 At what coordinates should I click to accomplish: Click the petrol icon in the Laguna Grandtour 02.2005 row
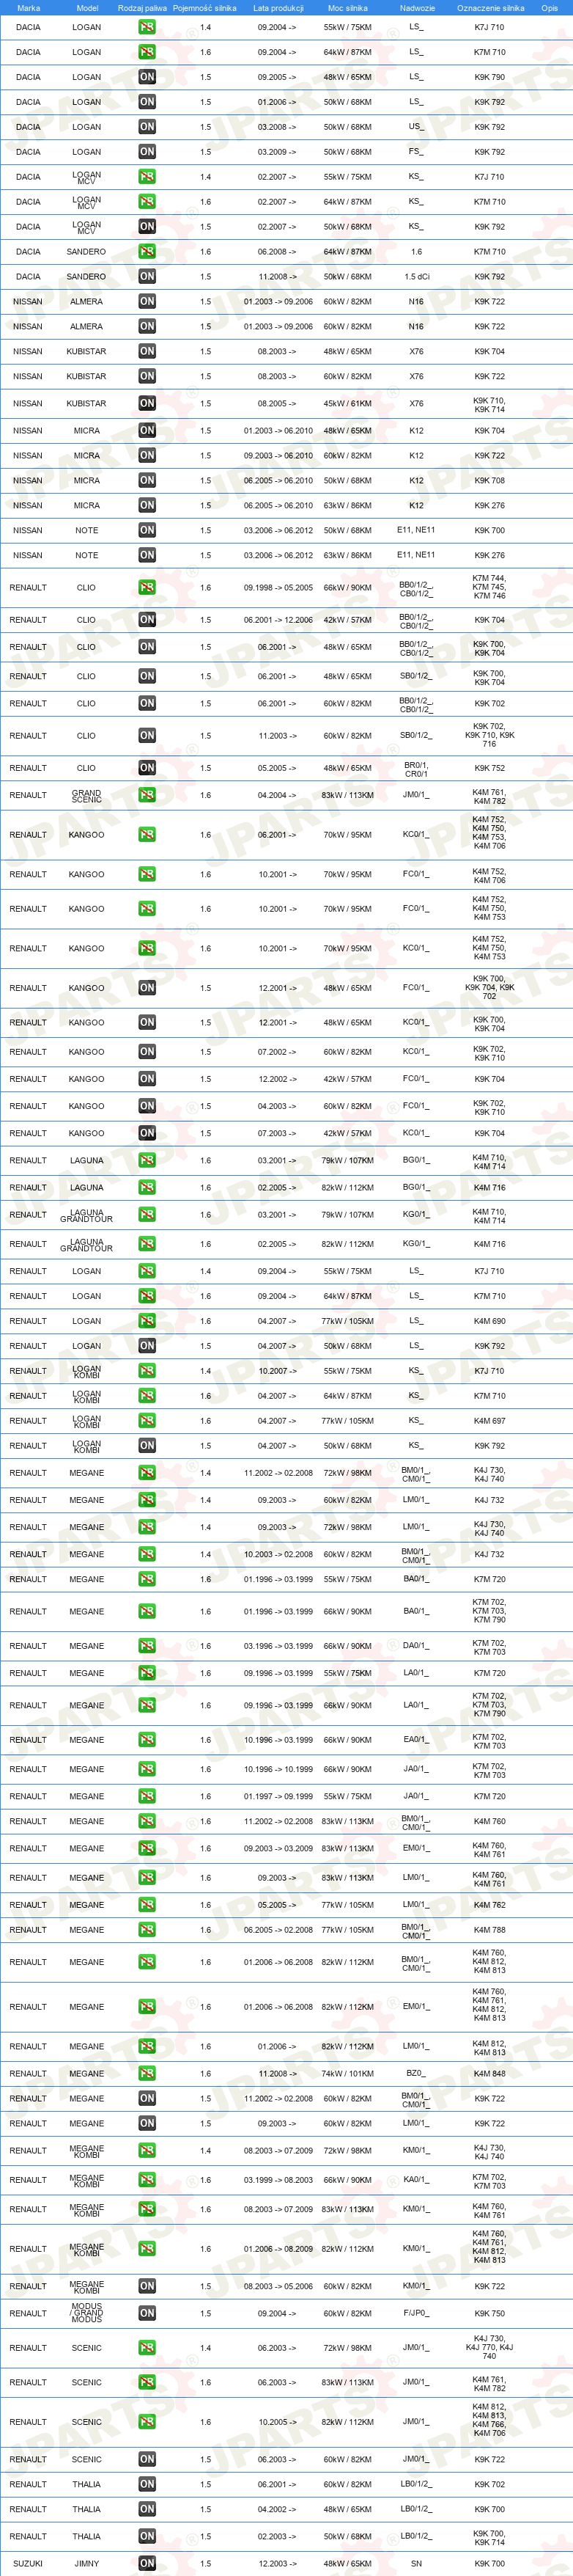(x=147, y=1244)
